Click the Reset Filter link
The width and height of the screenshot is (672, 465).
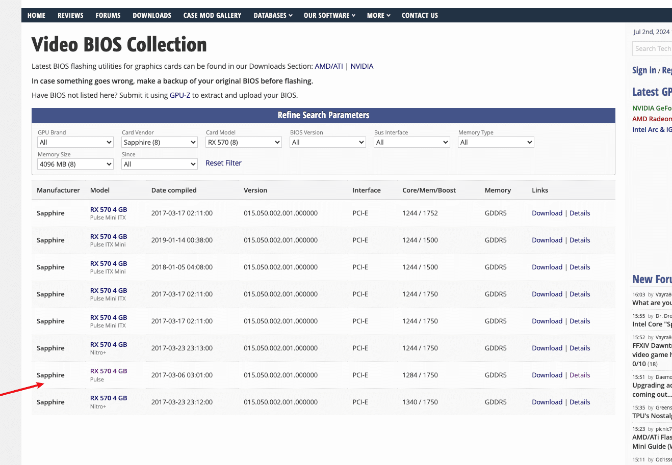223,163
